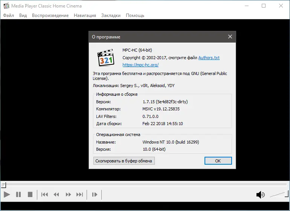Click the MPC-HC (64-bit) text
This screenshot has width=290, height=211.
(x=137, y=50)
